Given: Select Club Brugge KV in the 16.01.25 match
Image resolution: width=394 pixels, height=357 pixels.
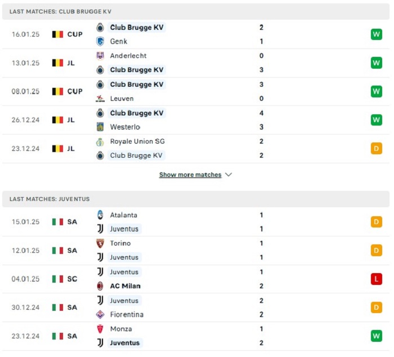Looking at the screenshot, I should click(x=137, y=27).
